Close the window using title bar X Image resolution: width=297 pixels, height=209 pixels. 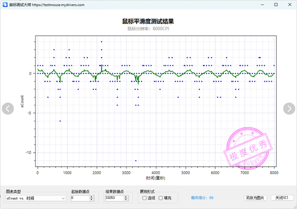[288, 5]
